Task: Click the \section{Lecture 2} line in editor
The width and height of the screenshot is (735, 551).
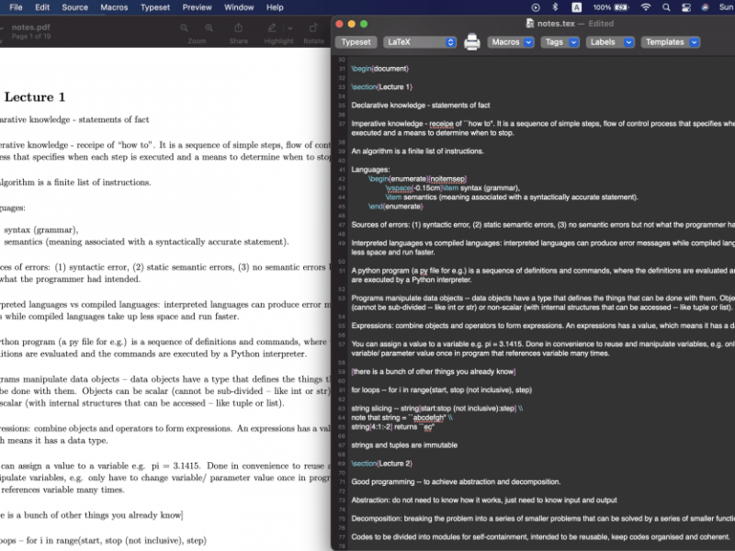Action: pyautogui.click(x=381, y=464)
